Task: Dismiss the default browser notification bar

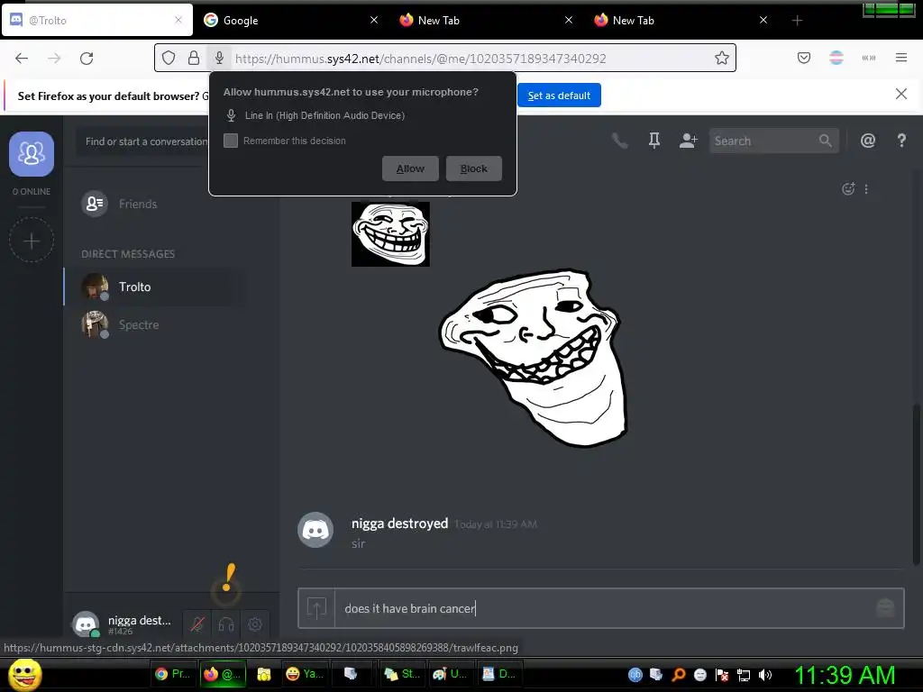Action: tap(900, 94)
